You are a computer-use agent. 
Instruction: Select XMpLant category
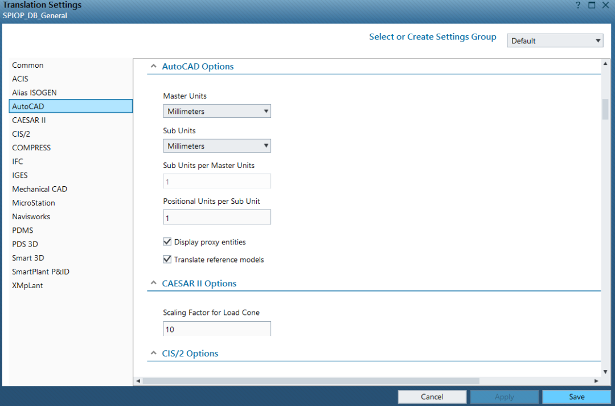click(x=71, y=285)
